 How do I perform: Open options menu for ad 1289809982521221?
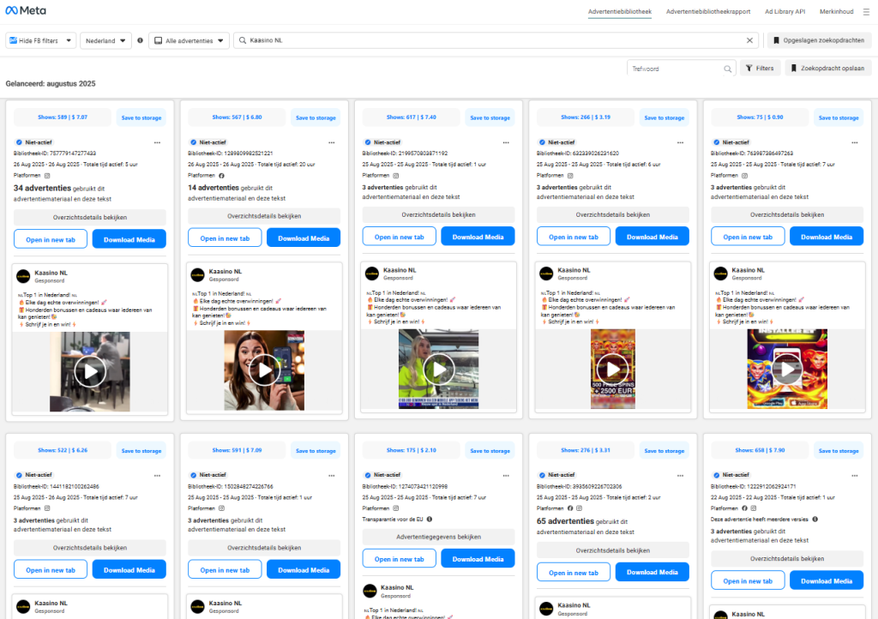click(x=332, y=142)
